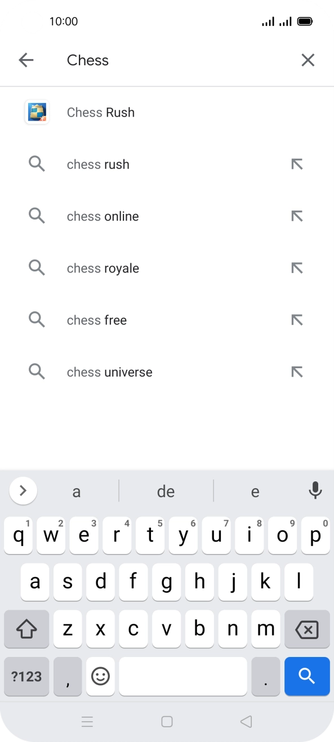Tap the magnifier icon beside chess royale
The image size is (334, 742).
click(37, 267)
